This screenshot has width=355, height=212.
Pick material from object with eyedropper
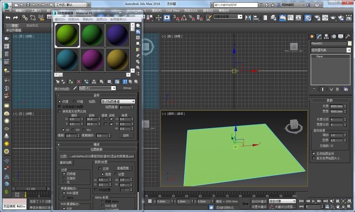click(x=75, y=88)
